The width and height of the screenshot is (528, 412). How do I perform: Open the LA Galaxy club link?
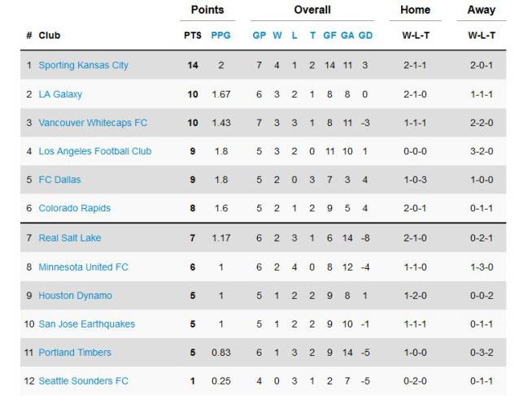click(x=60, y=94)
